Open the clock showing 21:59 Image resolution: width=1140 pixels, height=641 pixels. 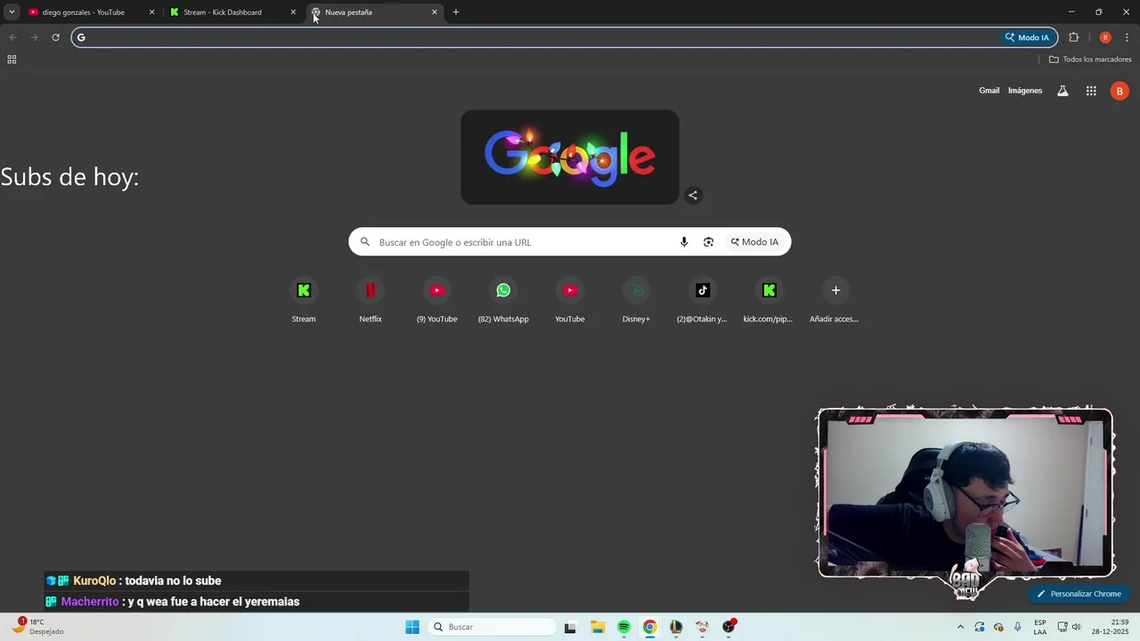[x=1111, y=627]
